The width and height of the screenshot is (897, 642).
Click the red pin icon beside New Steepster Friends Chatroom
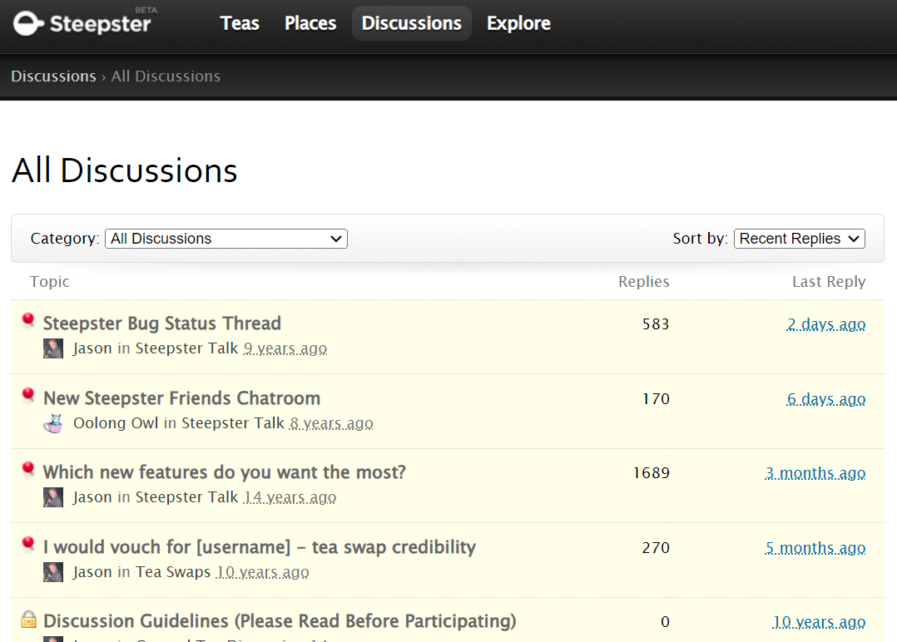28,395
